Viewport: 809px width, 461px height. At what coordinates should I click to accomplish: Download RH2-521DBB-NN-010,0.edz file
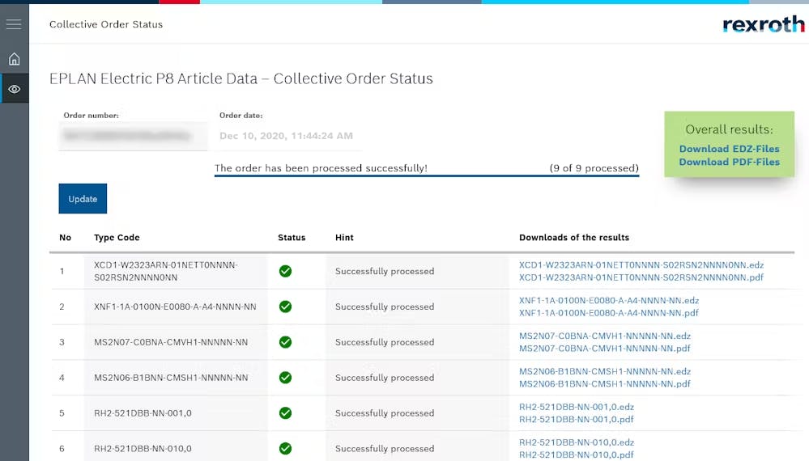(x=577, y=442)
